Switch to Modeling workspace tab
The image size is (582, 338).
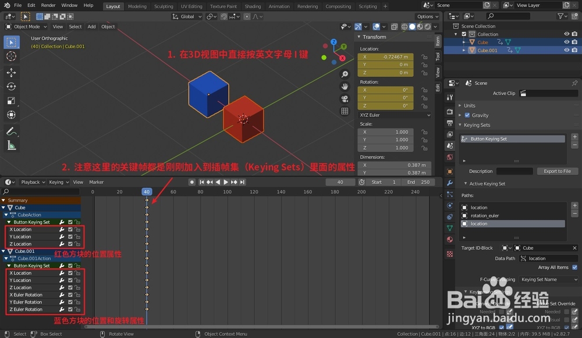click(x=137, y=6)
